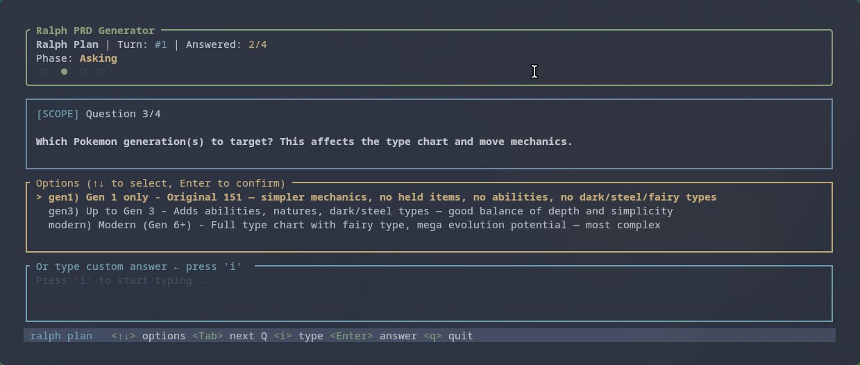Click the 'Answered: 2/4' counter
The image size is (860, 365).
pyautogui.click(x=226, y=44)
